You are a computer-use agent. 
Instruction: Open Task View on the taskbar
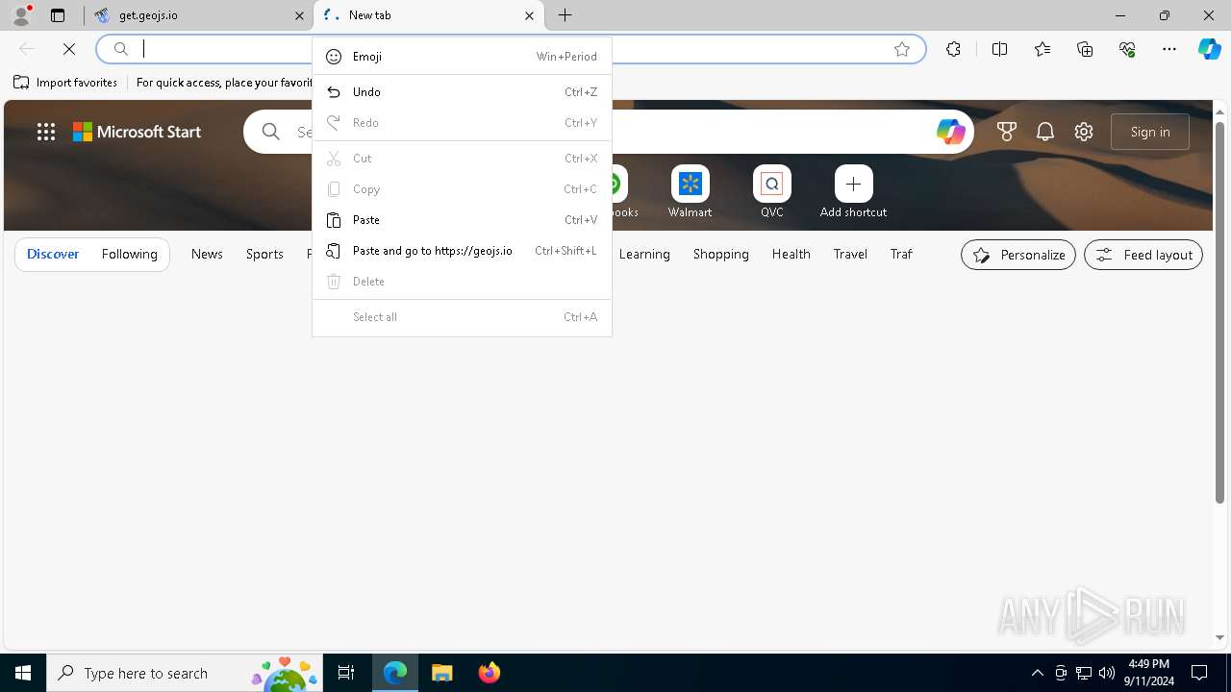click(x=346, y=673)
